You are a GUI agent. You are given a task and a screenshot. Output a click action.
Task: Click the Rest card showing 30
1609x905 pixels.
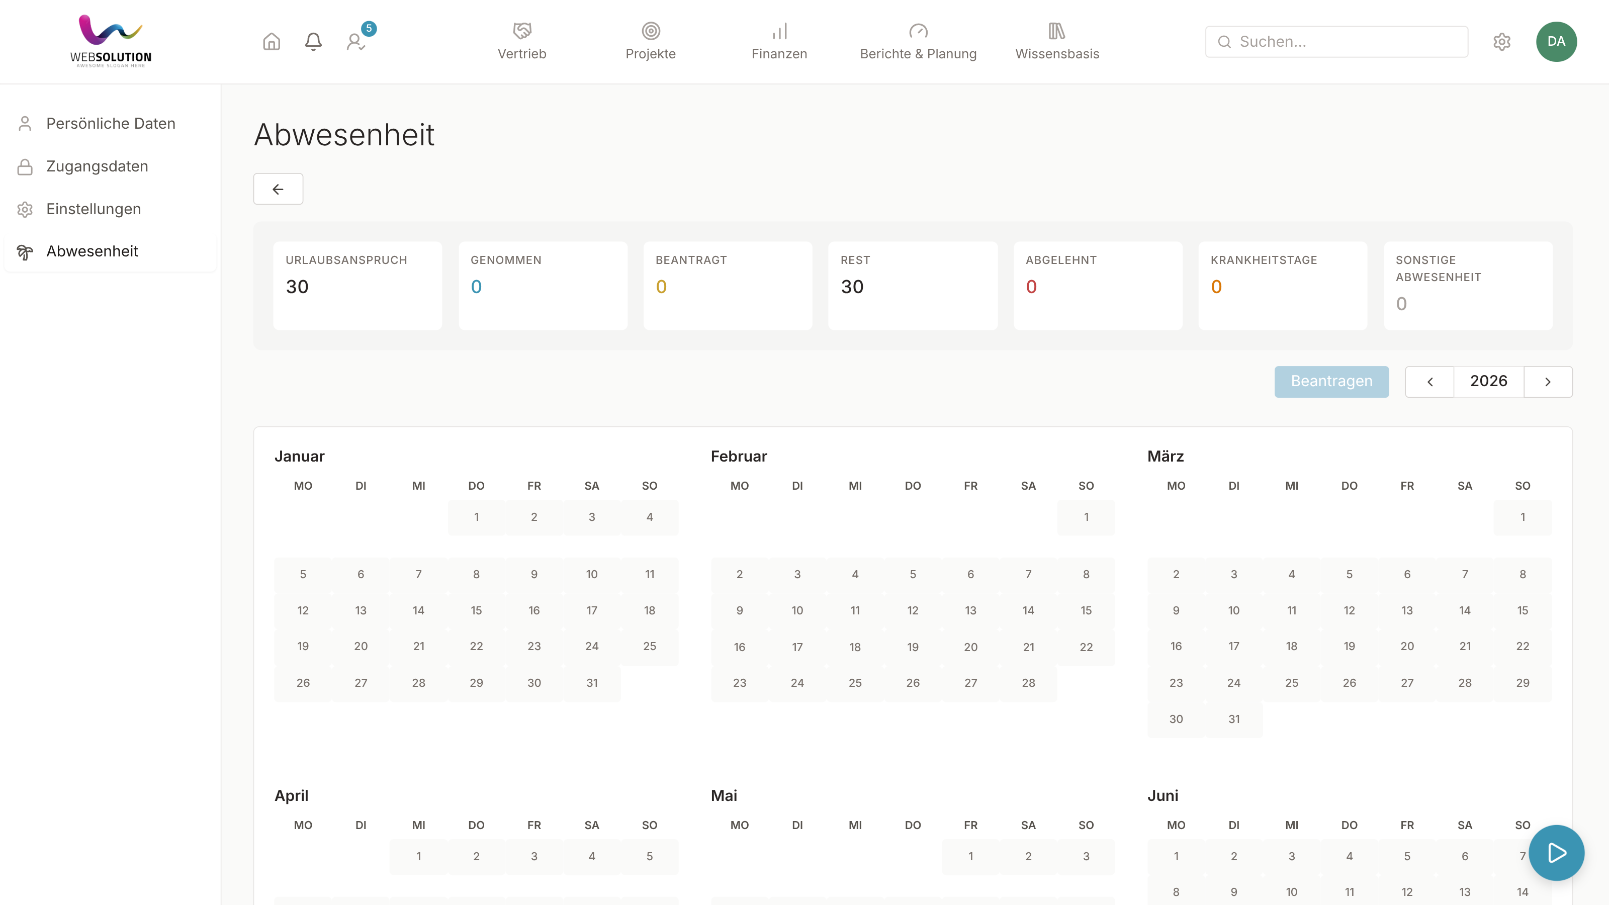(x=913, y=286)
